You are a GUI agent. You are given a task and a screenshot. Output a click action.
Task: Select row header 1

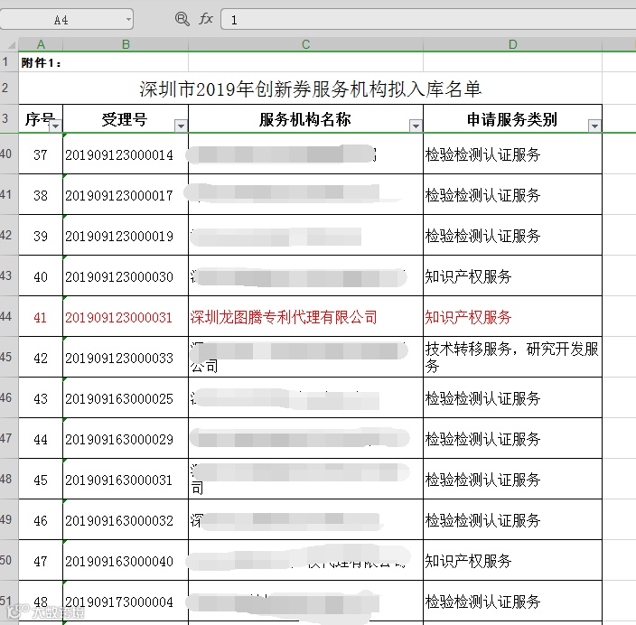9,62
